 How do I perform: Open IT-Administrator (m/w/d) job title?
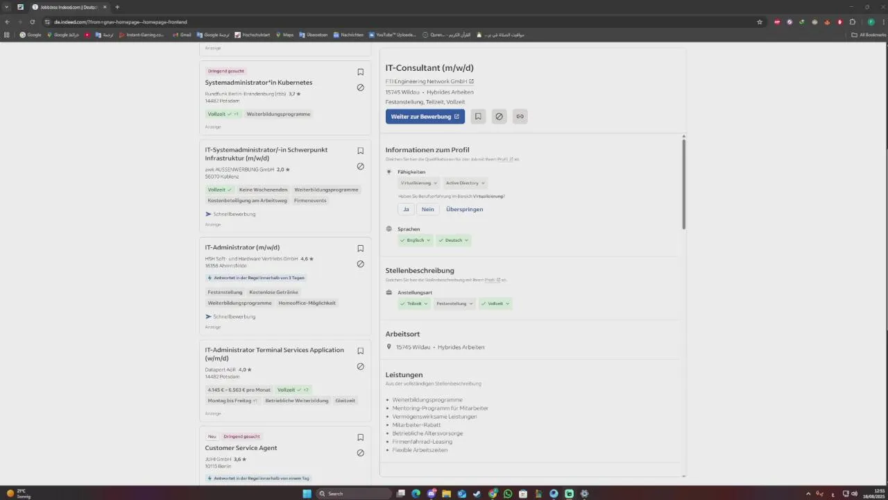click(242, 247)
